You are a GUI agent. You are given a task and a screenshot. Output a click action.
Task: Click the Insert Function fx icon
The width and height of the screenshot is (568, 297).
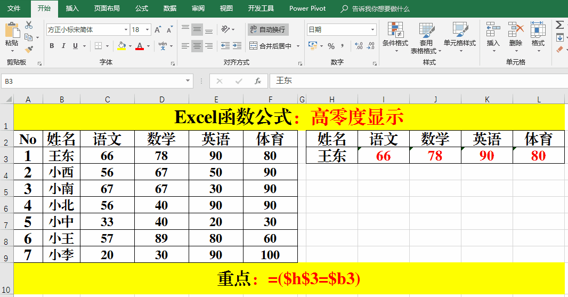click(x=258, y=81)
